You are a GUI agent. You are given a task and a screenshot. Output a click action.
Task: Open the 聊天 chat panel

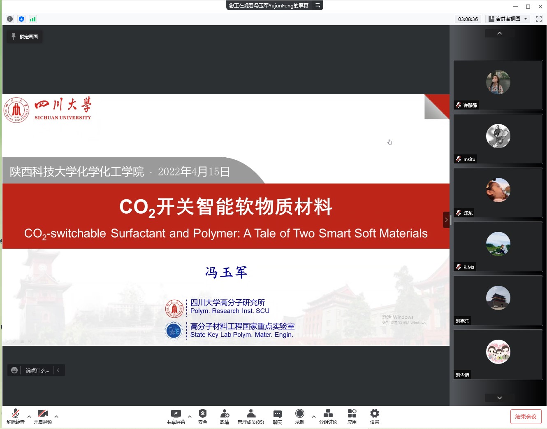pyautogui.click(x=278, y=416)
